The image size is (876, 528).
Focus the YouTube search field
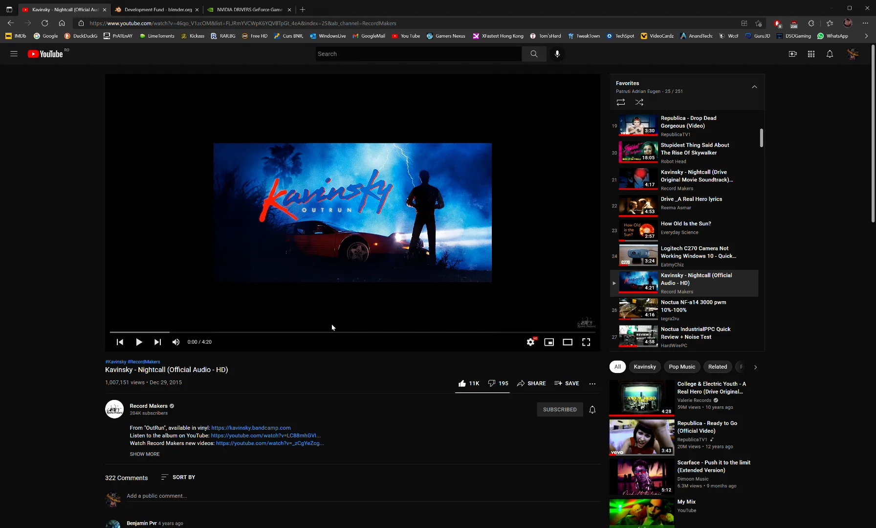pos(418,54)
